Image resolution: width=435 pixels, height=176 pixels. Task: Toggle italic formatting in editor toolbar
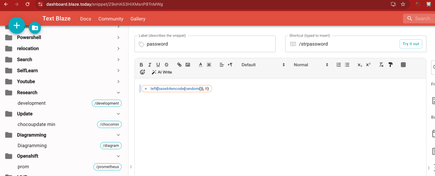(x=150, y=65)
